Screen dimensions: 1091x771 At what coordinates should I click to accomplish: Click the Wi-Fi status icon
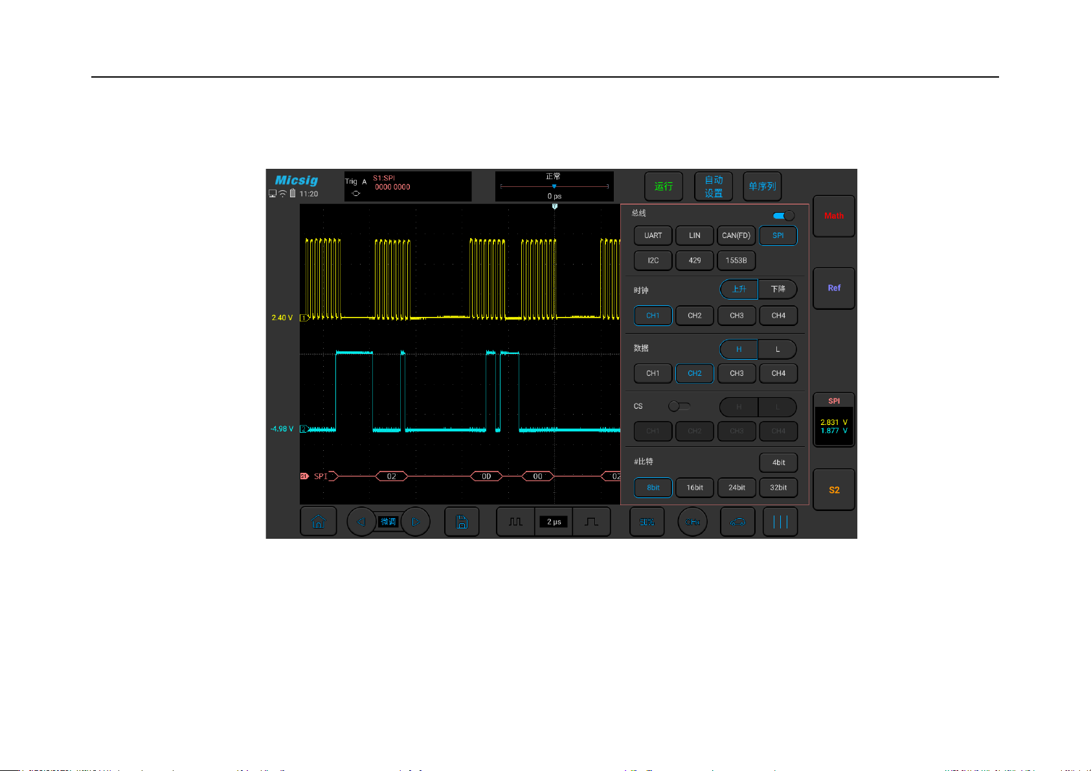click(282, 193)
